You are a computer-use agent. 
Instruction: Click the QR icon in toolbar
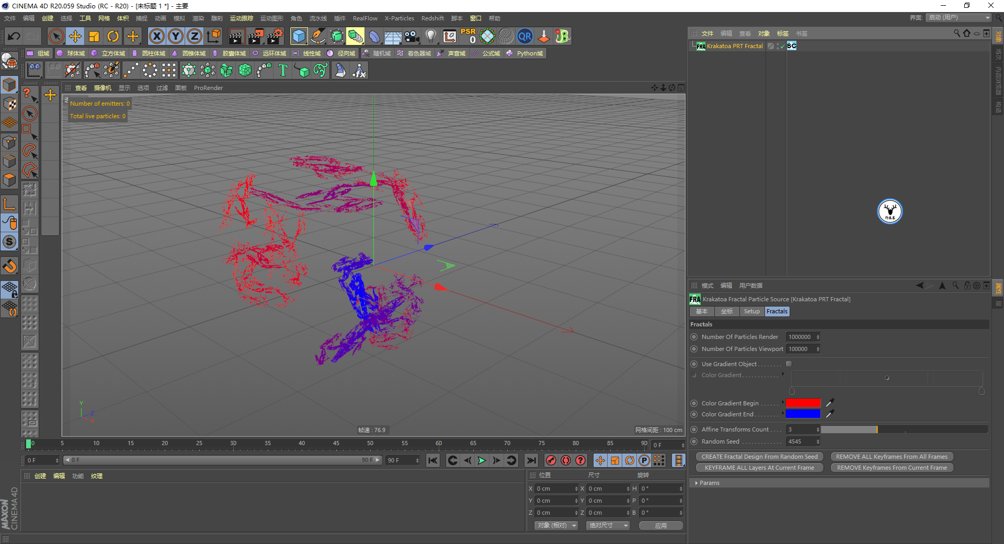pos(524,36)
